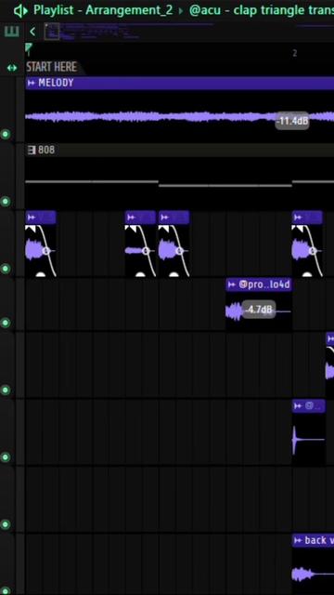Viewport: 334px width, 595px height.
Task: Toggle mute on the @pro..lo4d track
Action: coord(6,323)
